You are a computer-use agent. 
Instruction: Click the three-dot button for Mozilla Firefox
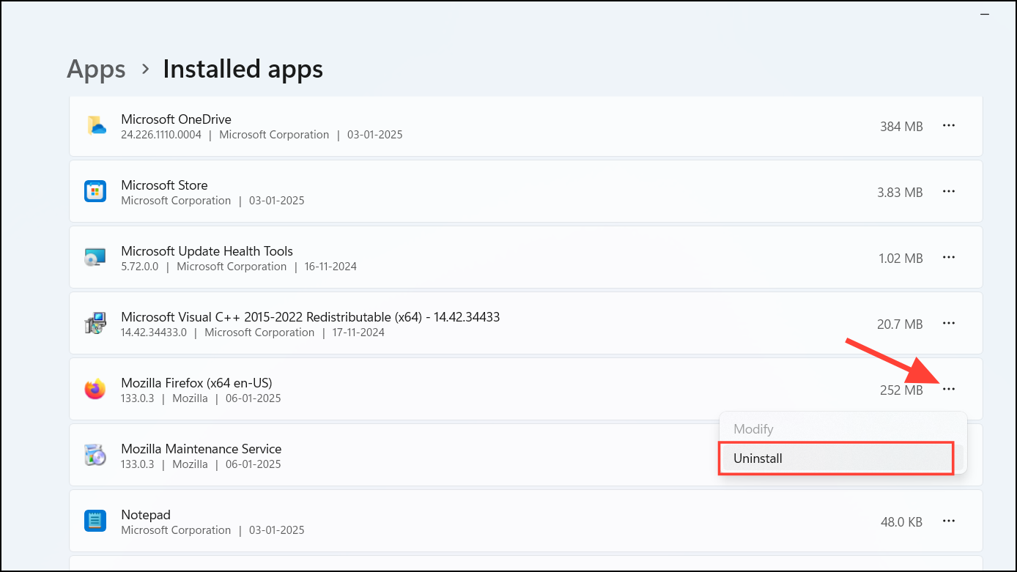coord(949,390)
